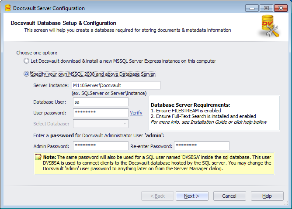Click the 'Select Database:' label

51,124
